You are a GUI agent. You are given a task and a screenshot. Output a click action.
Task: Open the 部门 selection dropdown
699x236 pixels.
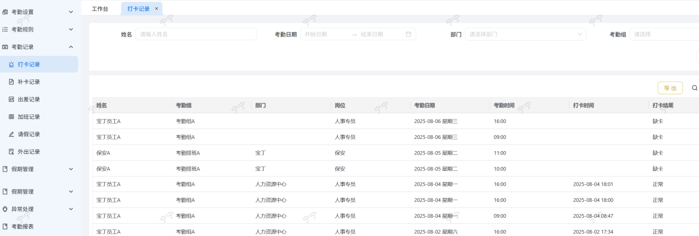click(525, 34)
